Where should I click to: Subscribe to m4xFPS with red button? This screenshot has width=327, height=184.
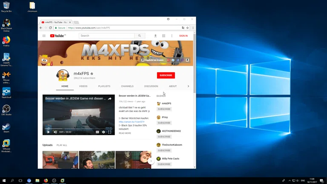point(166,75)
